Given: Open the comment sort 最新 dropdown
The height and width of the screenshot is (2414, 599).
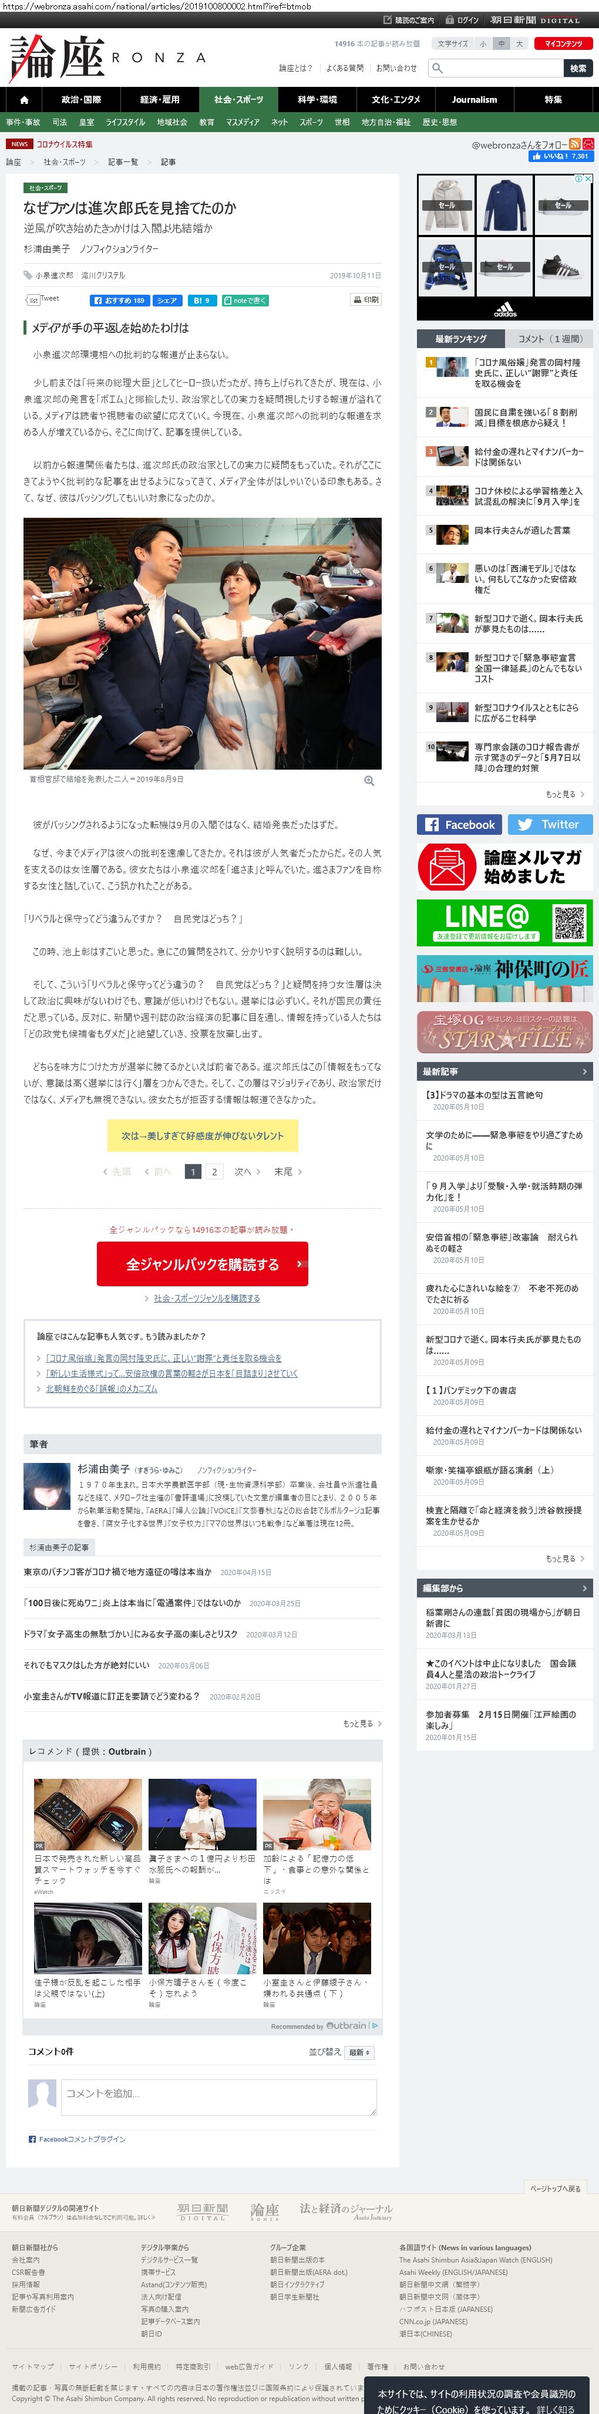Looking at the screenshot, I should (360, 2052).
